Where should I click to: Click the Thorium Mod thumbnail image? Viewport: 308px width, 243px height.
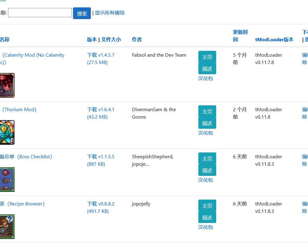[x=7, y=132]
